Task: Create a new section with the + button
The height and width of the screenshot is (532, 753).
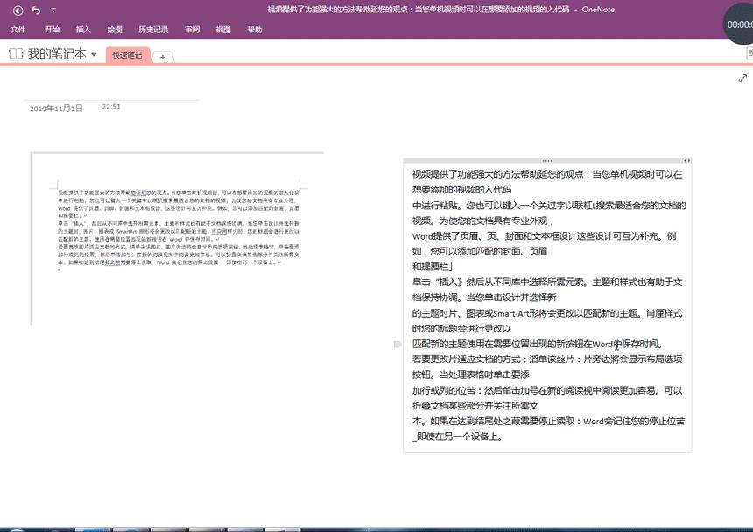Action: tap(162, 57)
